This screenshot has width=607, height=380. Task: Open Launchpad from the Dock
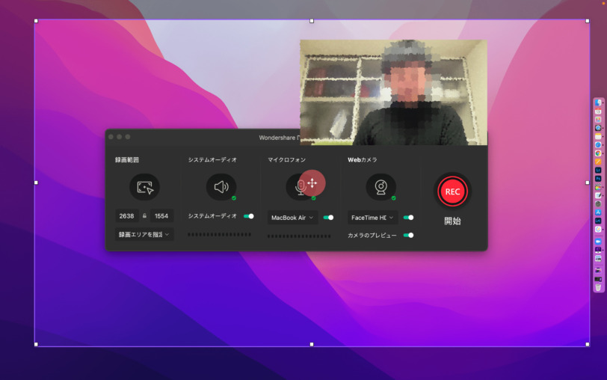(x=598, y=119)
